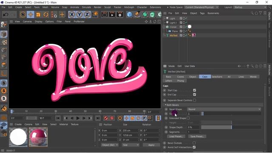Click the Save Preset button

point(197,136)
